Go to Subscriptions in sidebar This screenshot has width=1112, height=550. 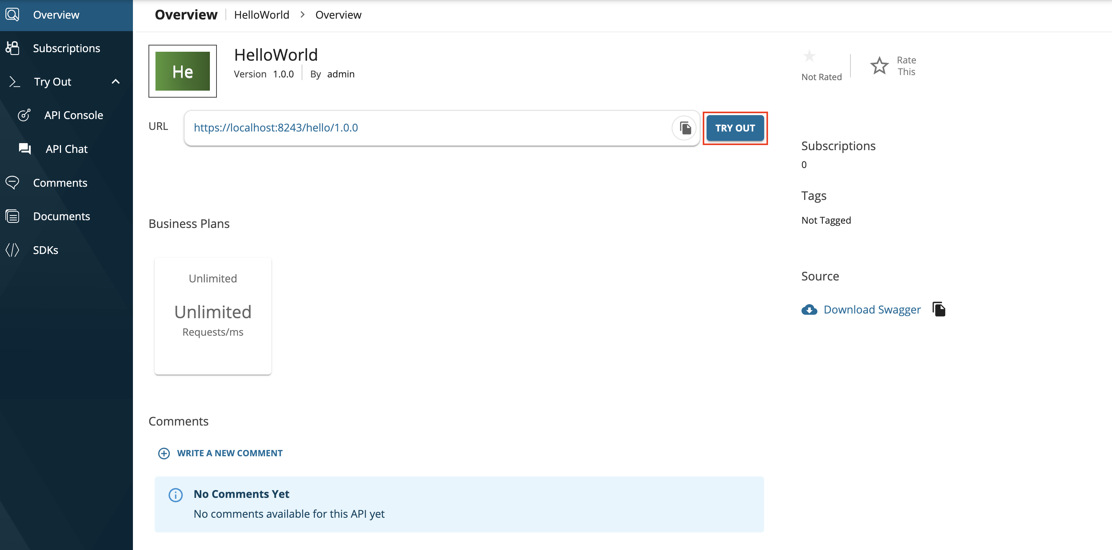click(66, 48)
